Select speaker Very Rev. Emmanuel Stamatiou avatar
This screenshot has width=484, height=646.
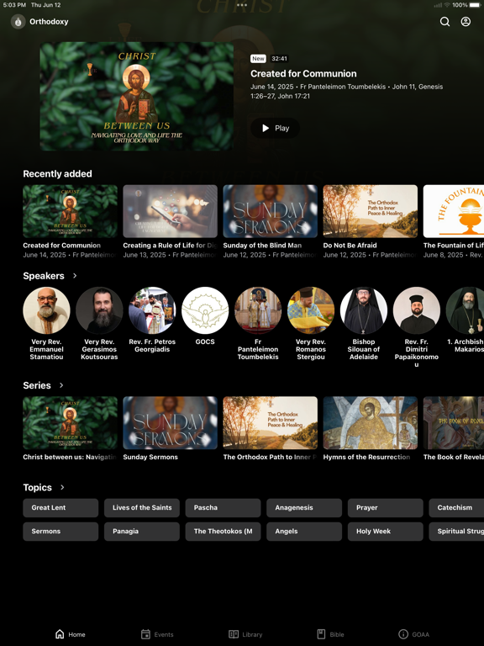click(x=46, y=310)
